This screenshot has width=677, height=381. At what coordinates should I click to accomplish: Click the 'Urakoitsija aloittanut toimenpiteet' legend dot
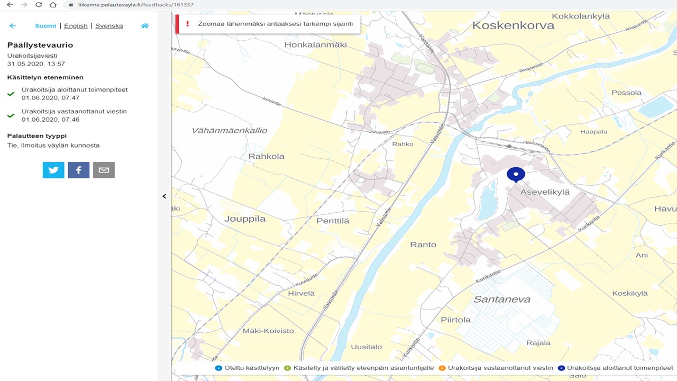pos(561,368)
